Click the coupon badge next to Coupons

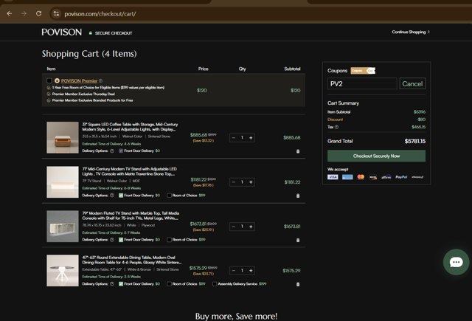[x=363, y=70]
